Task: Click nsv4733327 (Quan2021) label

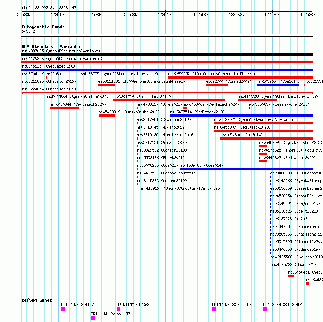Action: click(159, 104)
